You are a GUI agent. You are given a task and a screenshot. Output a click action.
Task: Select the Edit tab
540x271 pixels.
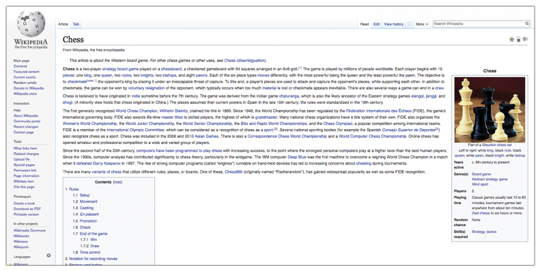[x=377, y=24]
